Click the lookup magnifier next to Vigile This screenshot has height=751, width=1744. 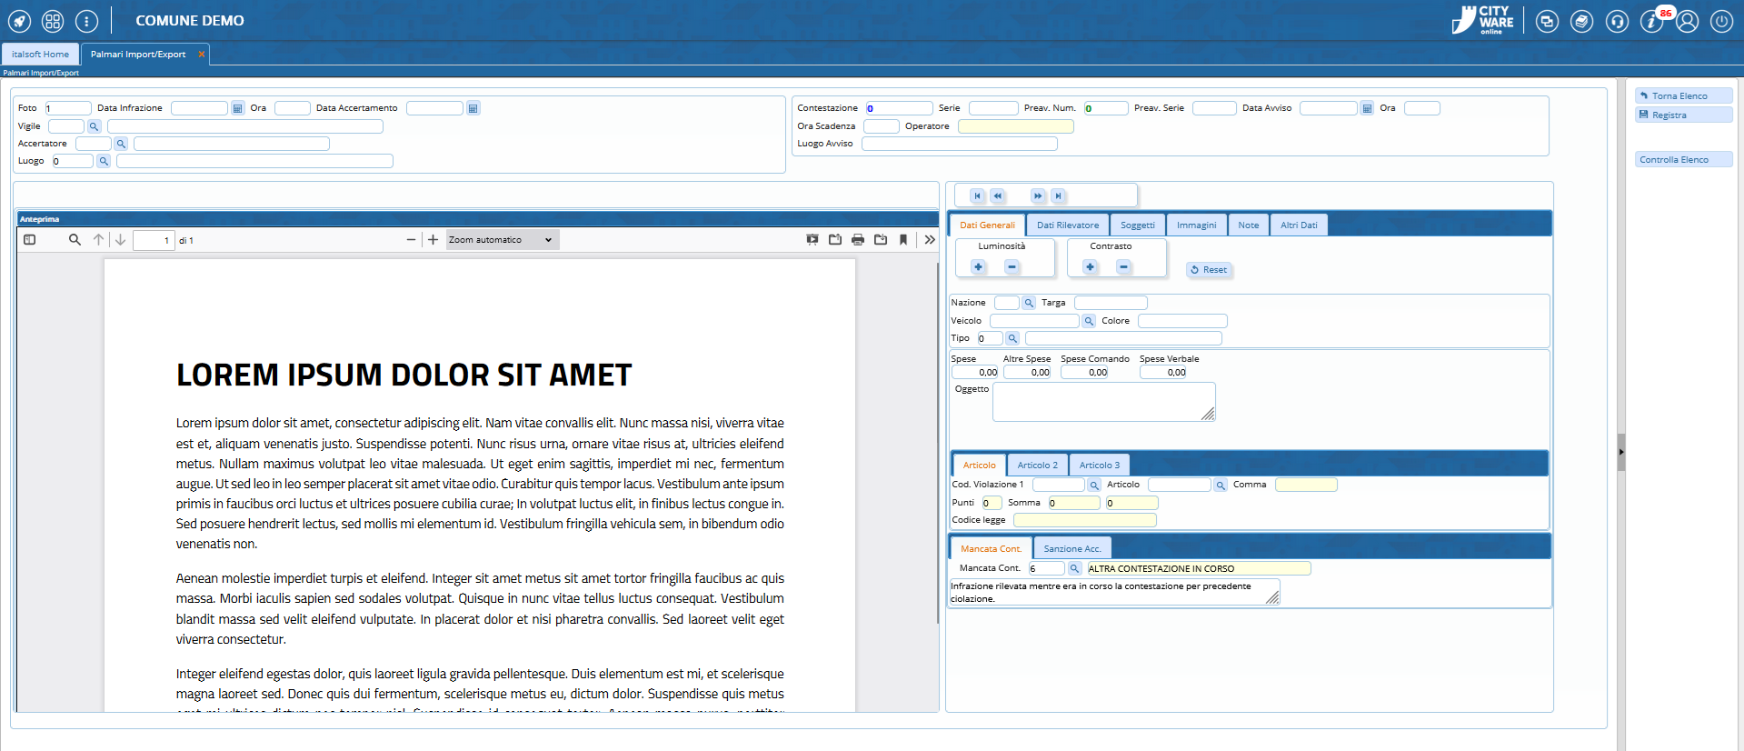(x=94, y=126)
